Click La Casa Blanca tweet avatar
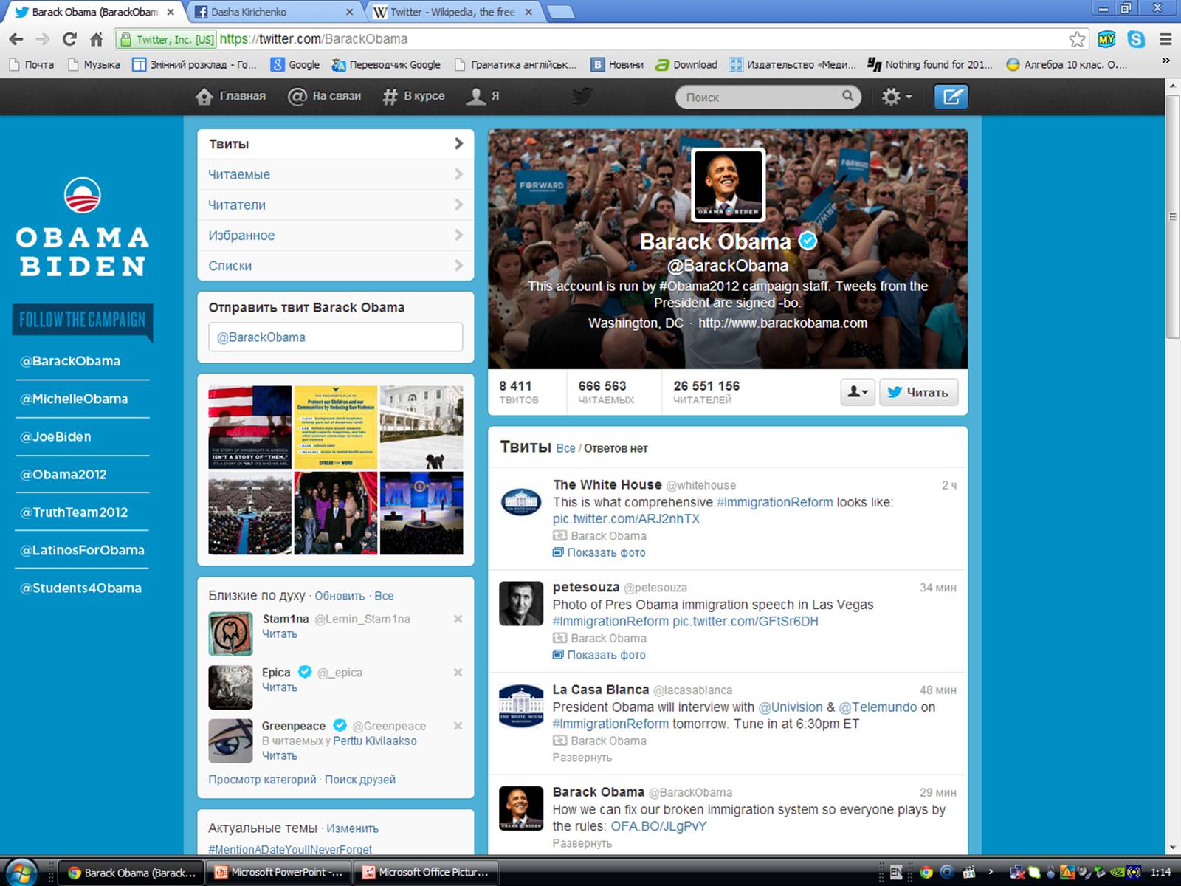This screenshot has width=1181, height=886. pos(521,706)
